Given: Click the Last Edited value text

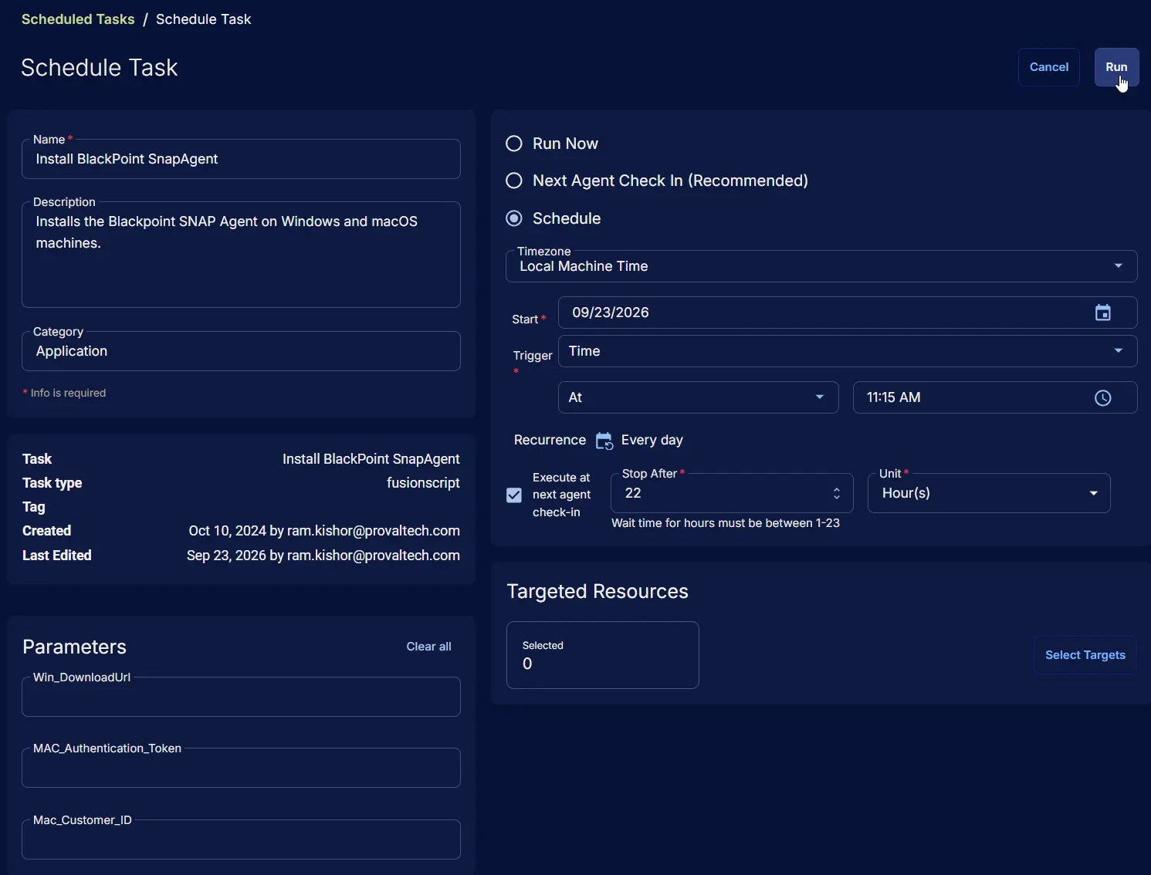Looking at the screenshot, I should pos(323,556).
